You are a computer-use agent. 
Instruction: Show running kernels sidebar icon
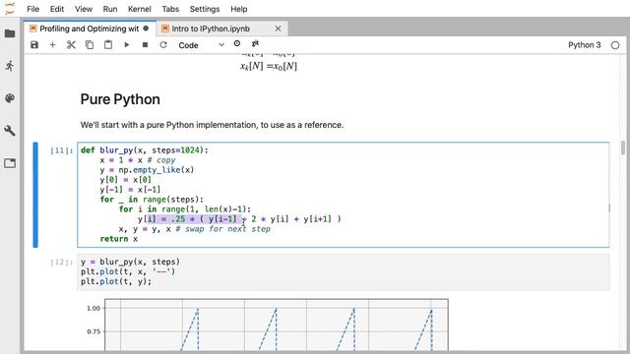[10, 66]
